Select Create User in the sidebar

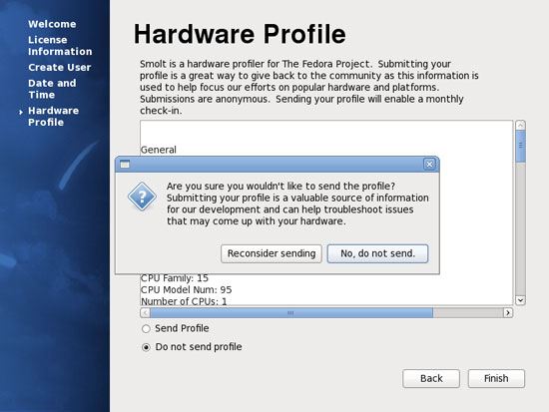pyautogui.click(x=60, y=67)
